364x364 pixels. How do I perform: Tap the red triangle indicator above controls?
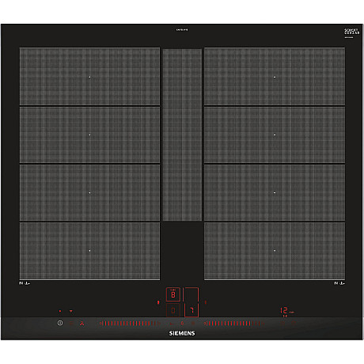70,311
